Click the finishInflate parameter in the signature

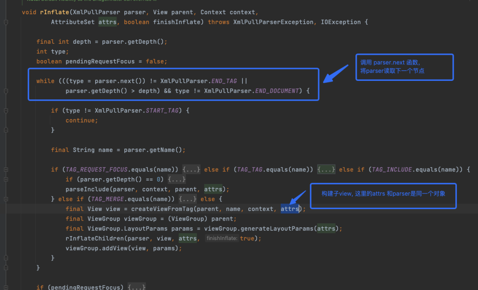tap(177, 22)
